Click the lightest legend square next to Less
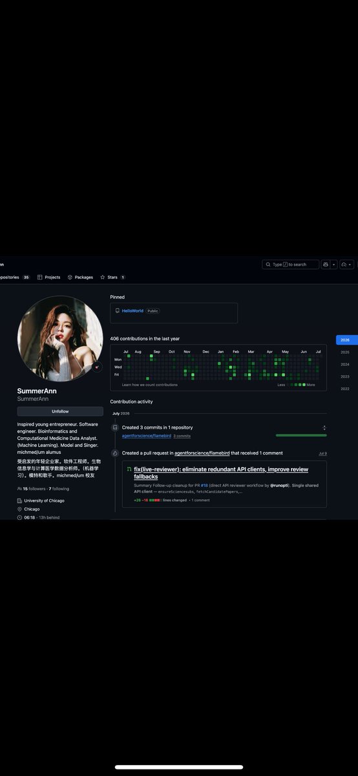Viewport: 358px width, 776px height. pos(289,385)
